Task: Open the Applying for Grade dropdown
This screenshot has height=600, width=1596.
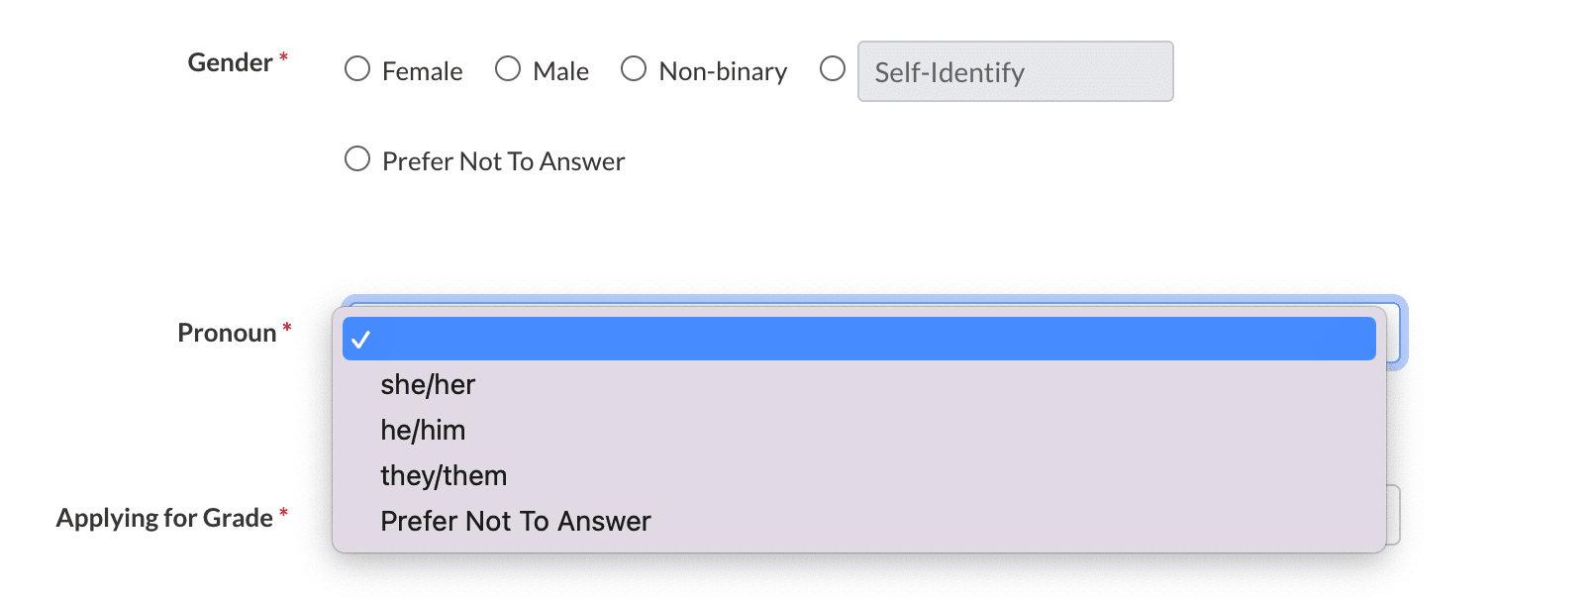Action: pyautogui.click(x=1393, y=515)
